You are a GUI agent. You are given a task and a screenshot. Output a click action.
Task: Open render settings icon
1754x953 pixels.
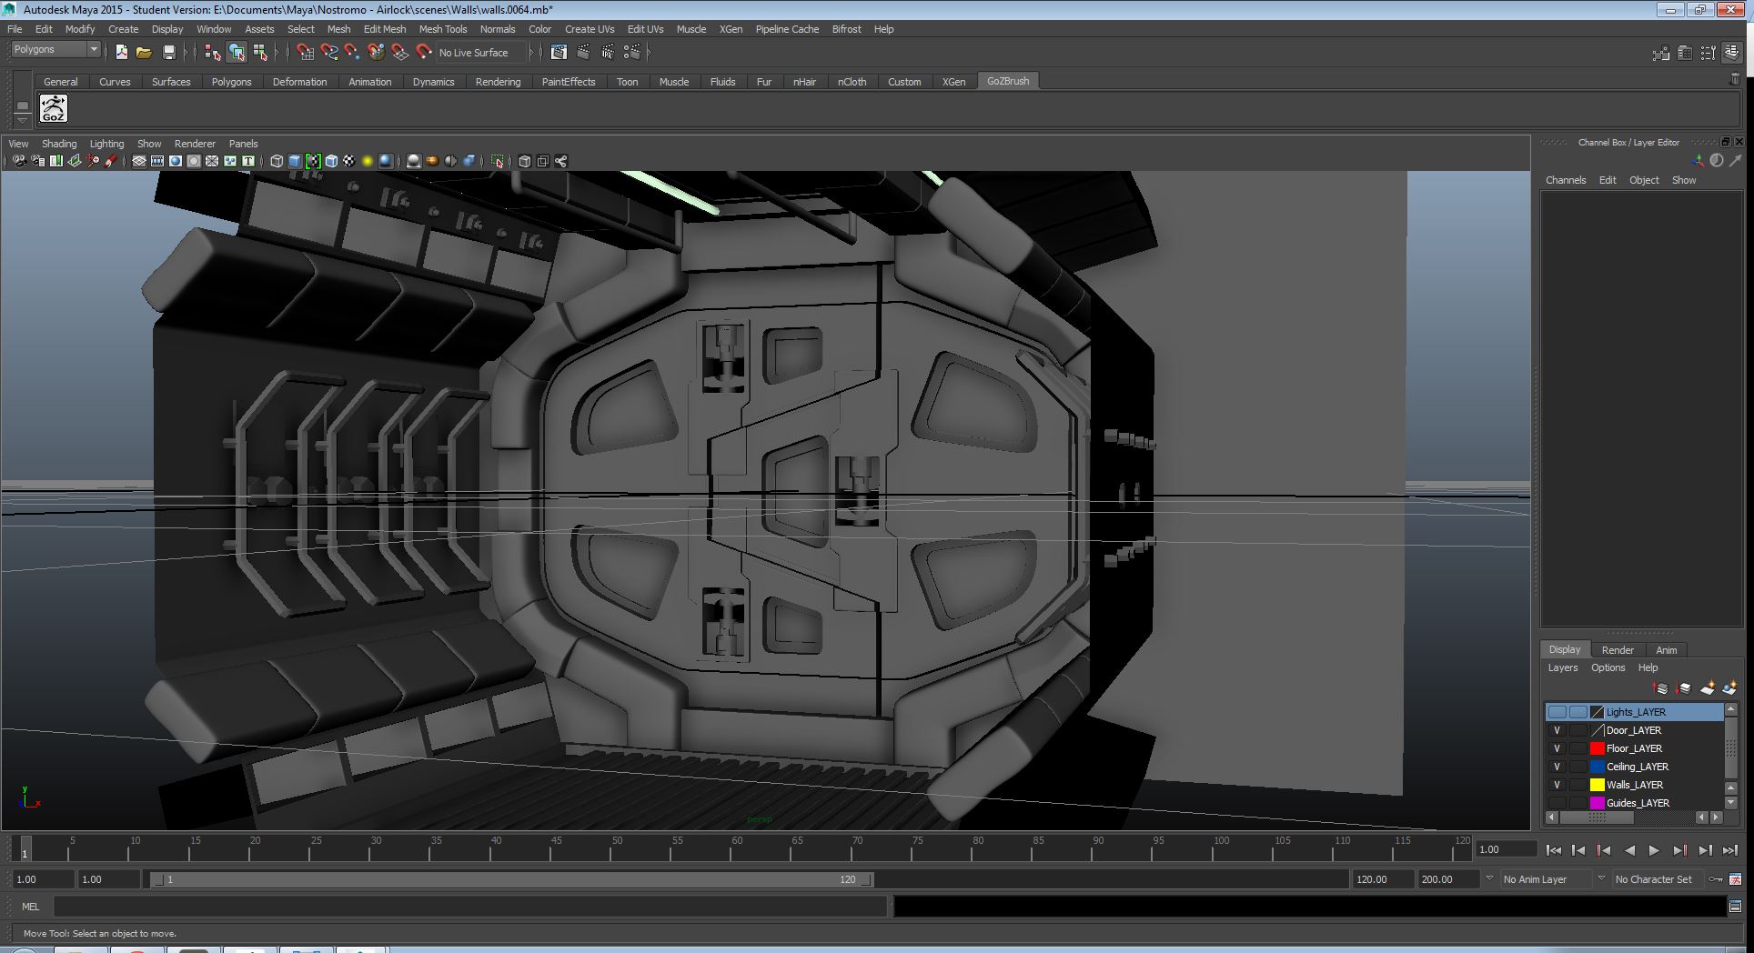(x=632, y=53)
